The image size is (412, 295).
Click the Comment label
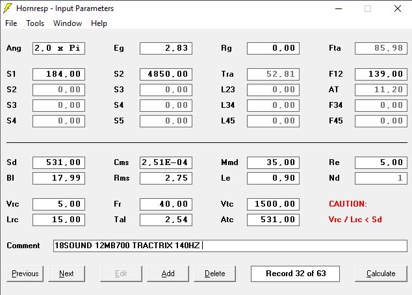23,246
